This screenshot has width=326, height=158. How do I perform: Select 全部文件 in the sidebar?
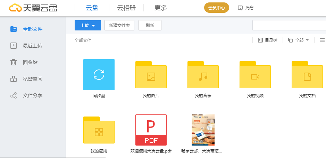pos(33,29)
